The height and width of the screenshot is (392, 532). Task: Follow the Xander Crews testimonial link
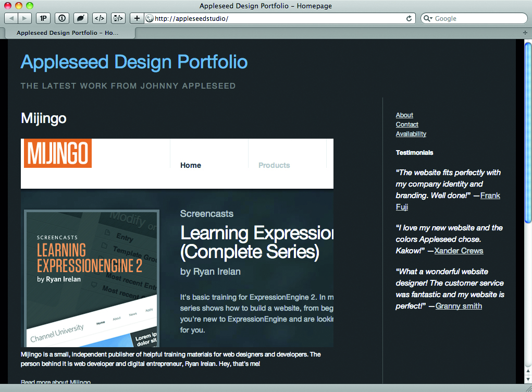click(x=459, y=251)
